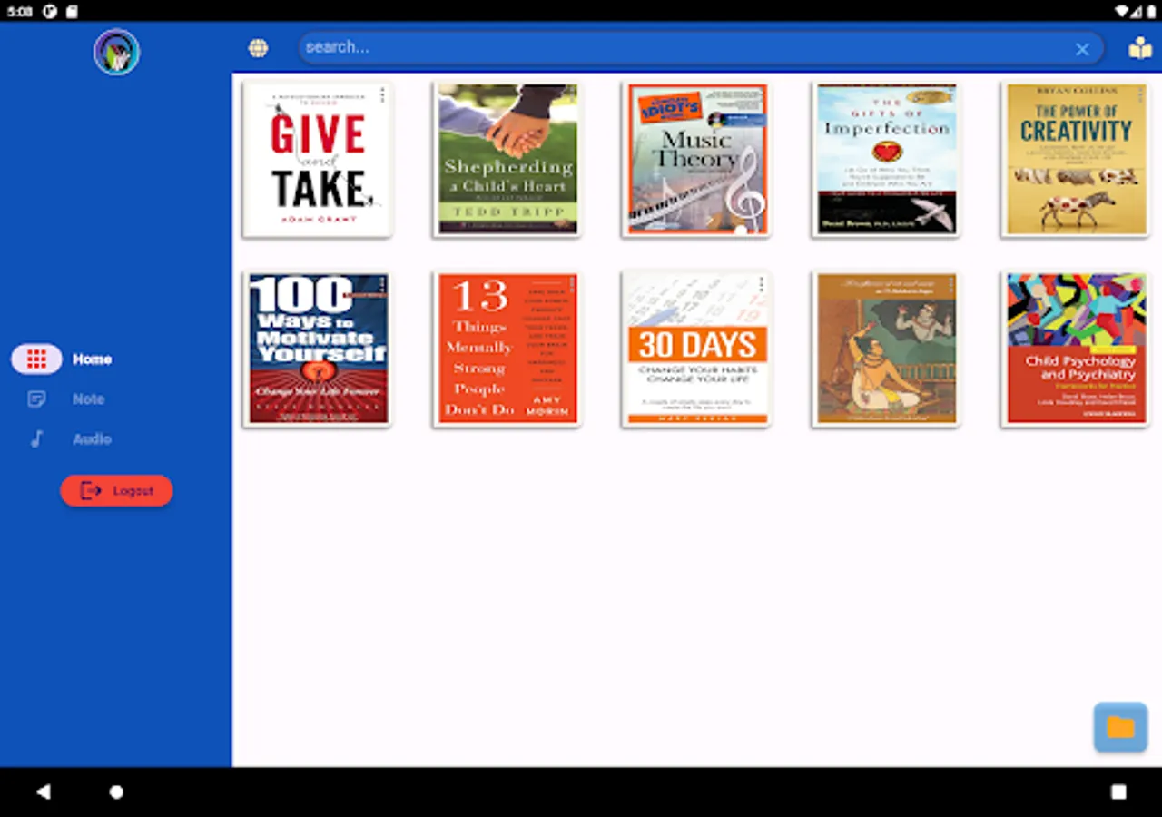1162x817 pixels.
Task: Open The Power of Creativity book
Action: [x=1075, y=160]
